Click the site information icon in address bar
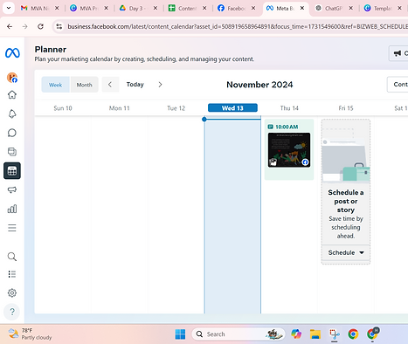The image size is (408, 344). coord(59,26)
